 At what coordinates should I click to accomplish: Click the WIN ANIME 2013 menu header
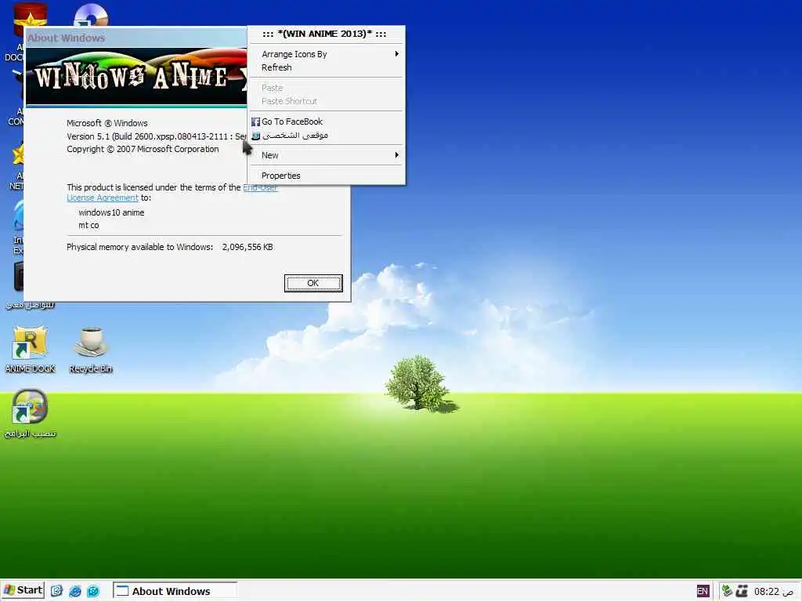coord(326,34)
